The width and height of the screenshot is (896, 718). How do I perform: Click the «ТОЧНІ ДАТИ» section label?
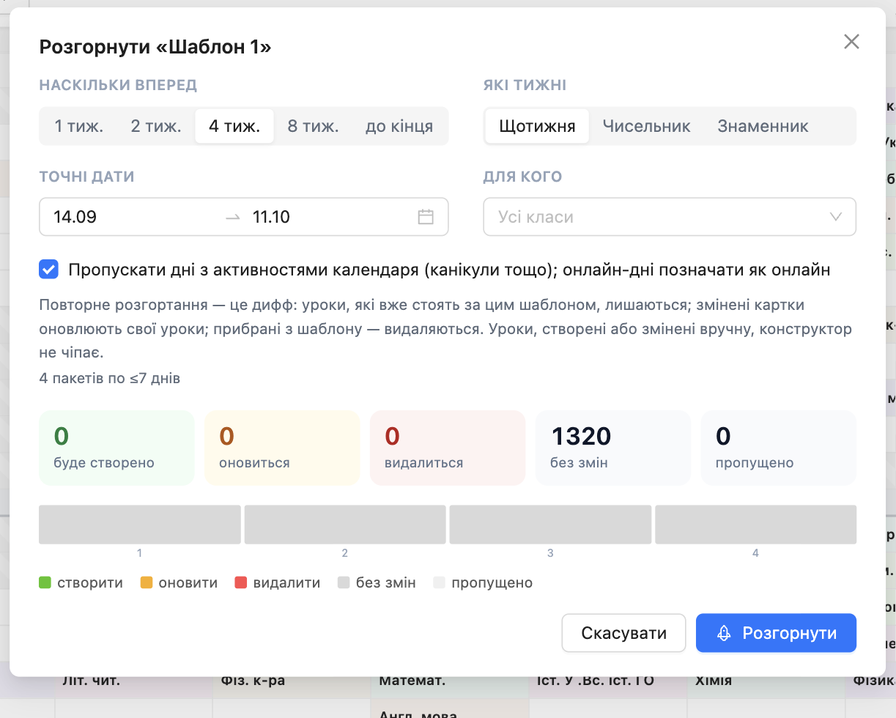point(86,177)
